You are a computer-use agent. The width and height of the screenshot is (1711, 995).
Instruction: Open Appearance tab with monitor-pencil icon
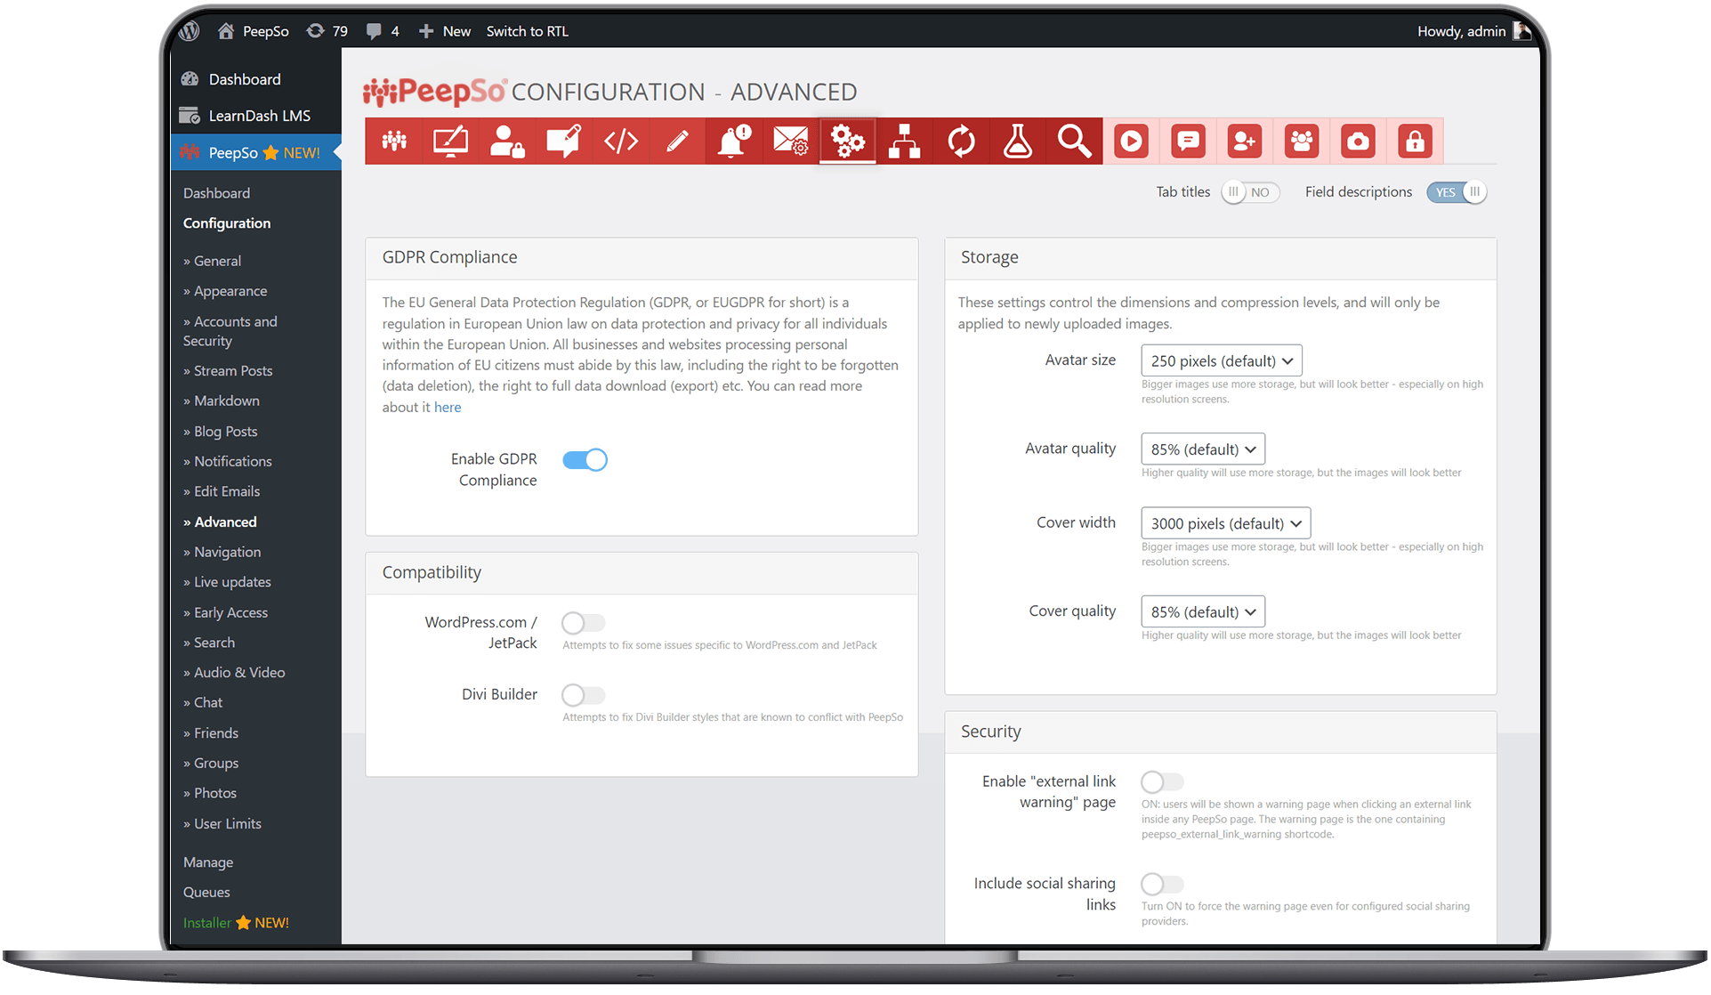(x=450, y=142)
